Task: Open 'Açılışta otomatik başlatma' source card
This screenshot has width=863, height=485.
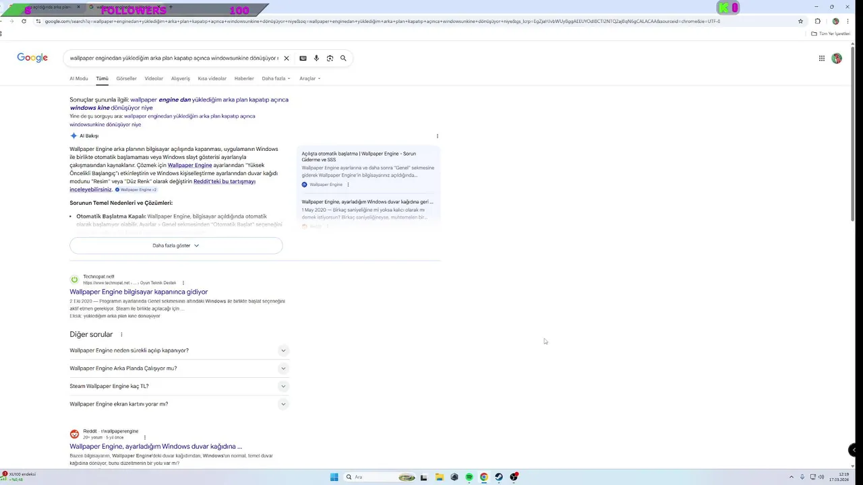Action: pyautogui.click(x=368, y=169)
